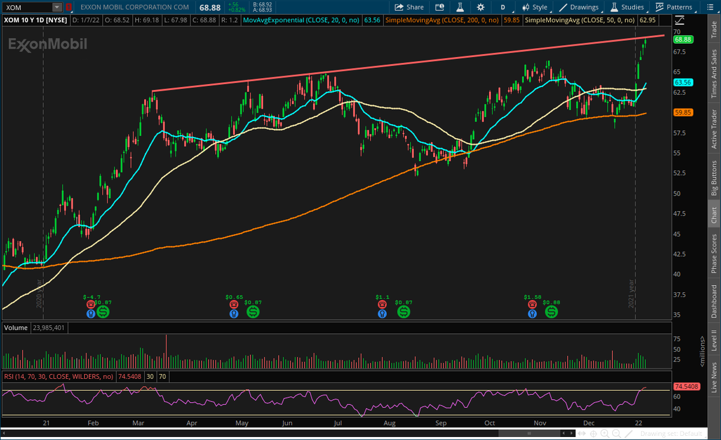Open the Style dropdown menu
The image size is (721, 440).
(535, 7)
